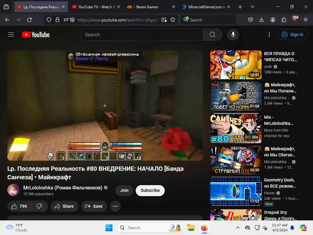
Task: Click into the YouTube search field
Action: [141, 35]
